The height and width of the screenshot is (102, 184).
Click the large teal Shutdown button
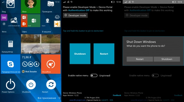click(x=80, y=54)
